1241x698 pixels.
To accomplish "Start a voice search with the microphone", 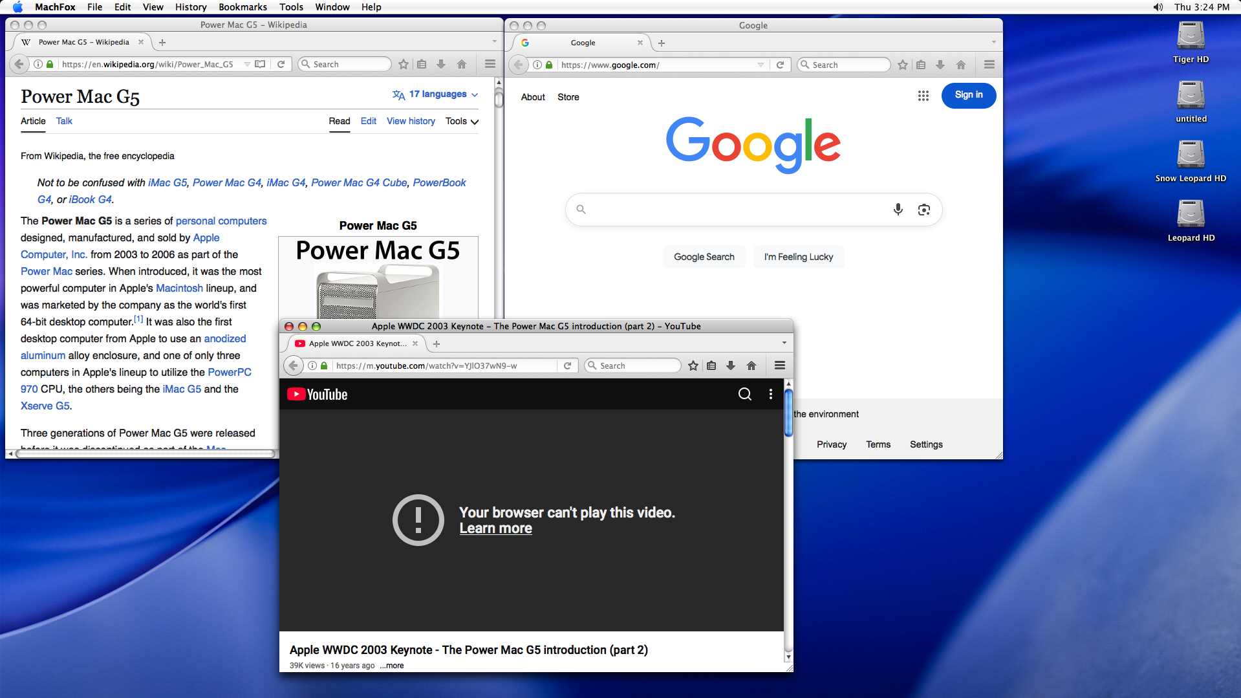I will click(x=898, y=209).
